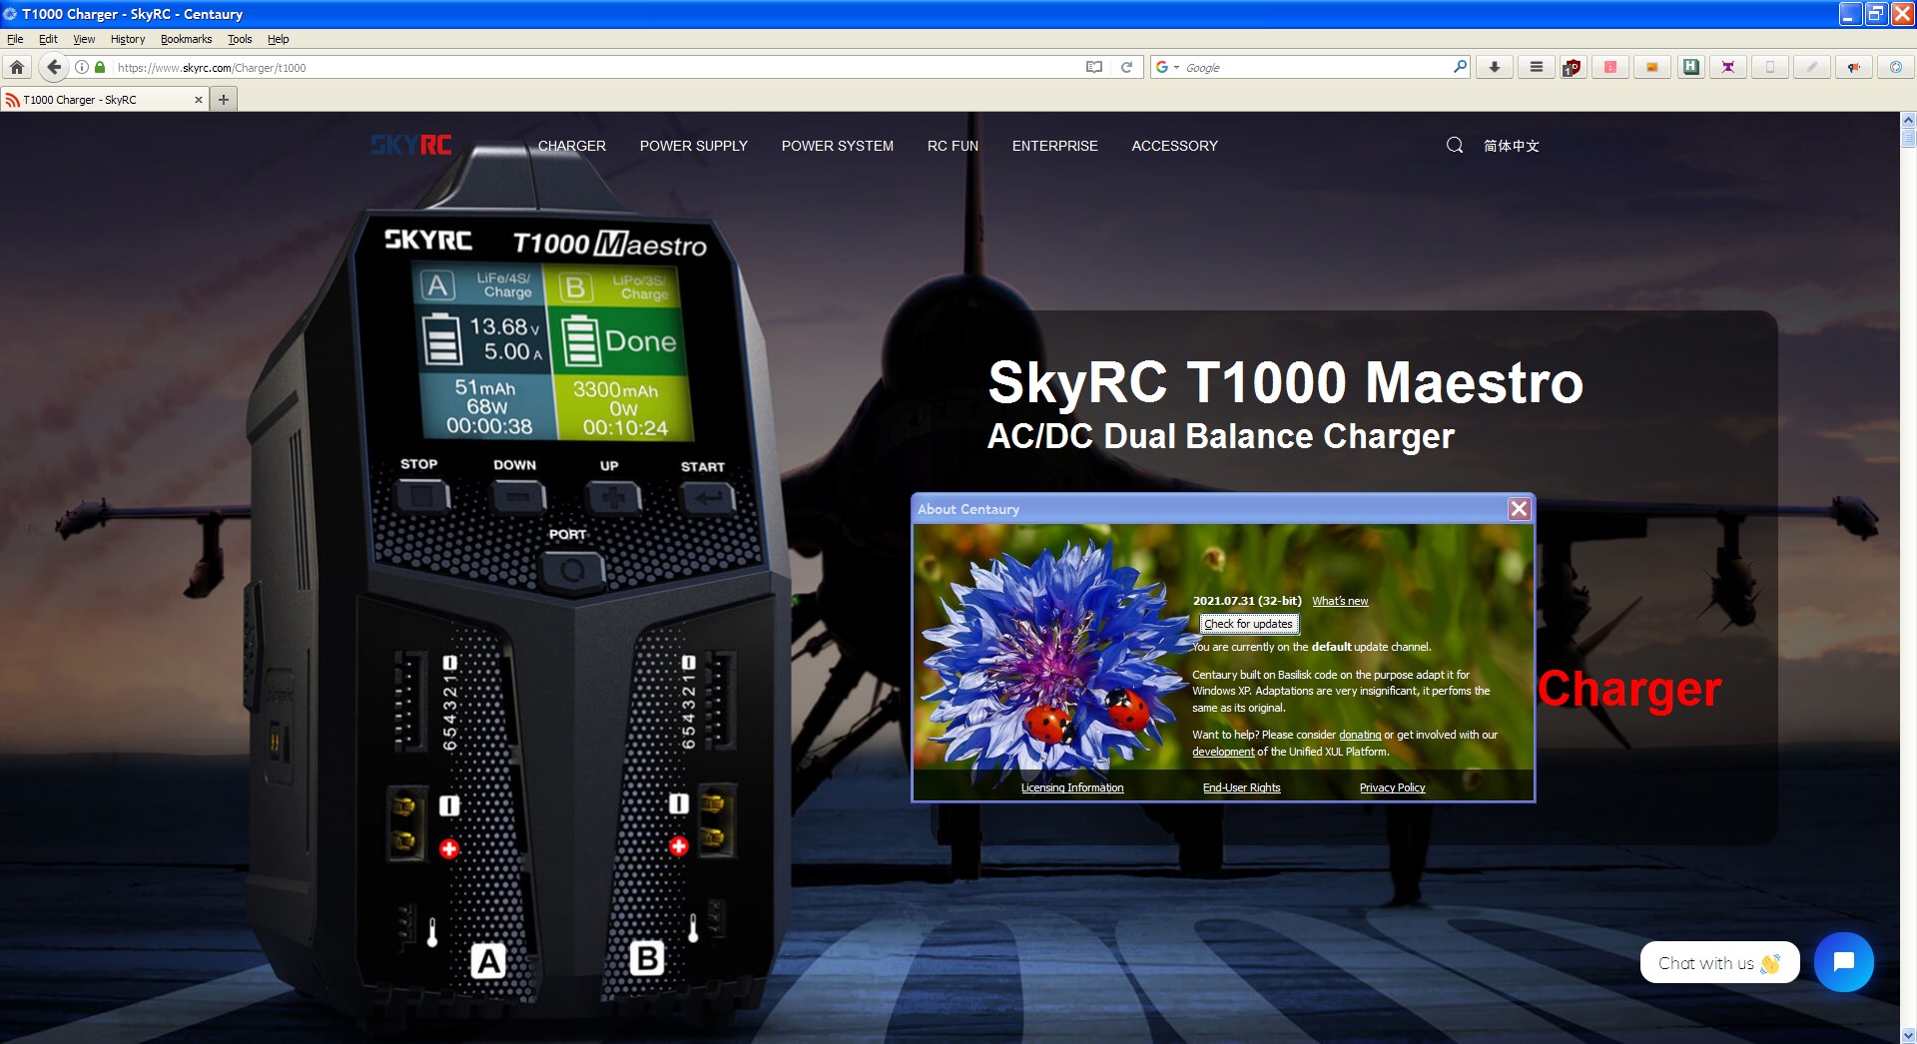Go to the browser home page
This screenshot has width=1917, height=1044.
pyautogui.click(x=17, y=67)
